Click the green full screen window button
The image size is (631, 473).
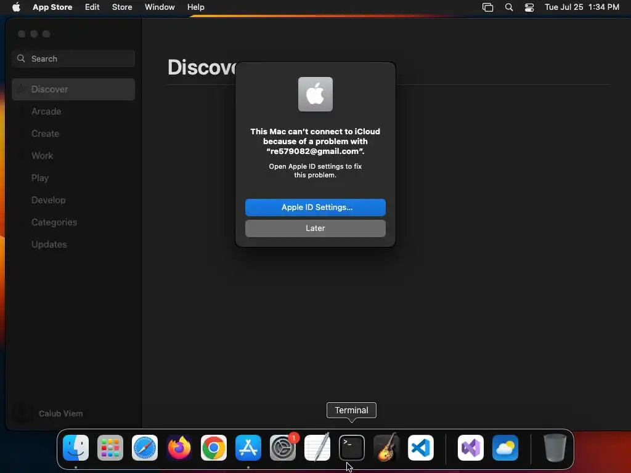click(46, 34)
